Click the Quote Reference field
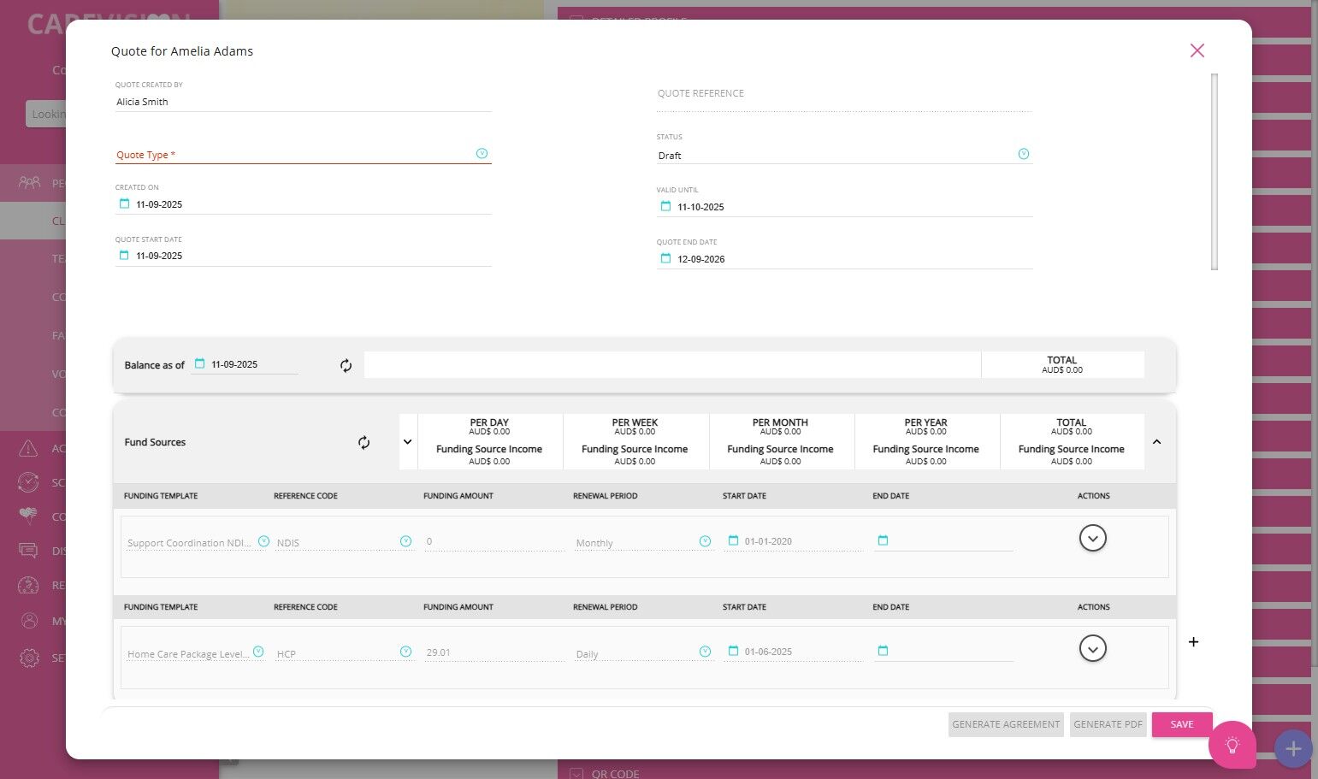The width and height of the screenshot is (1318, 779). click(844, 94)
